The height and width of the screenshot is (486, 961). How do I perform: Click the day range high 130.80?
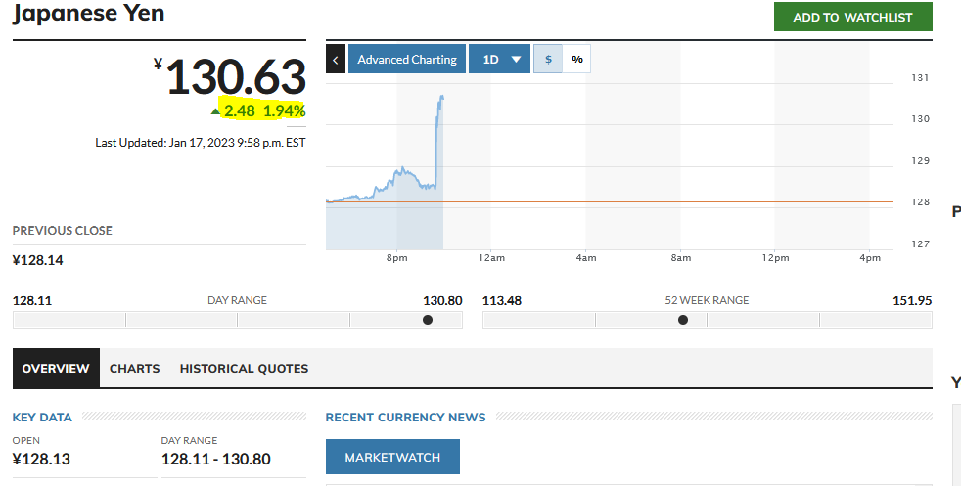[x=442, y=300]
